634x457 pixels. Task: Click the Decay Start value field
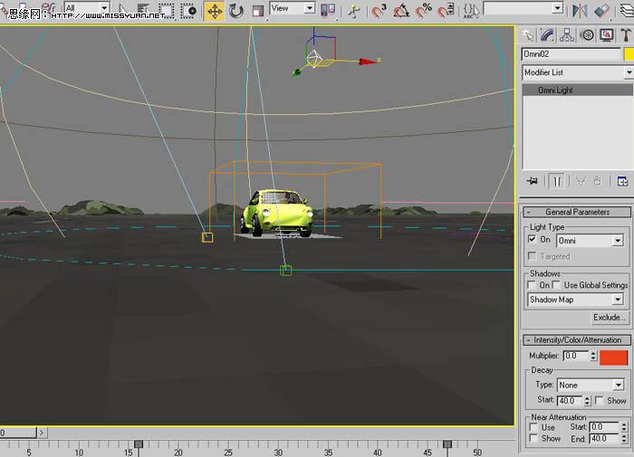(x=570, y=400)
